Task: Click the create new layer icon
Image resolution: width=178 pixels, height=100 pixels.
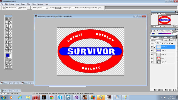Action: point(170,90)
